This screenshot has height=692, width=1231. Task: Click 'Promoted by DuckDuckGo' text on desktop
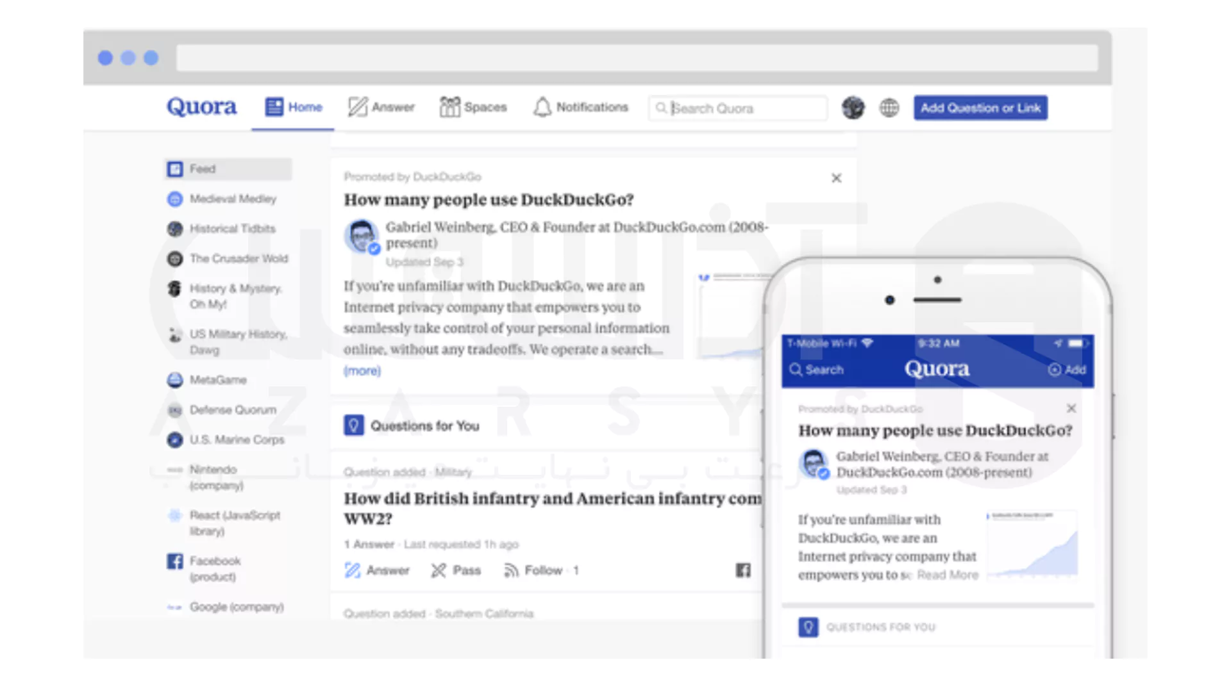[x=412, y=177]
